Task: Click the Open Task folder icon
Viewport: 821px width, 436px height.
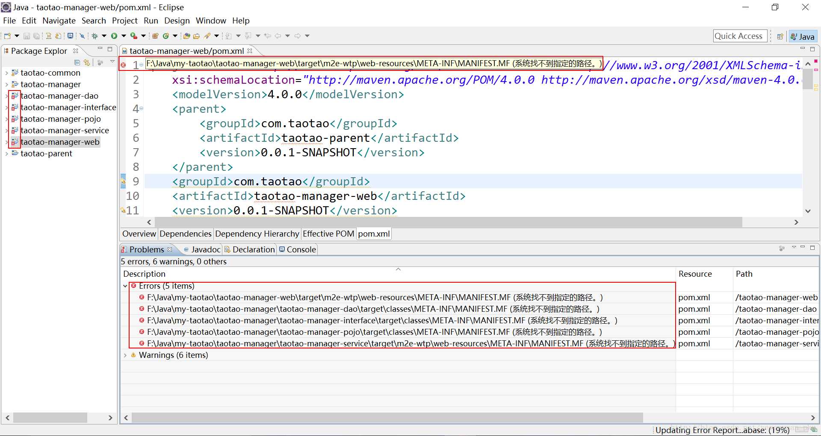Action: [197, 36]
